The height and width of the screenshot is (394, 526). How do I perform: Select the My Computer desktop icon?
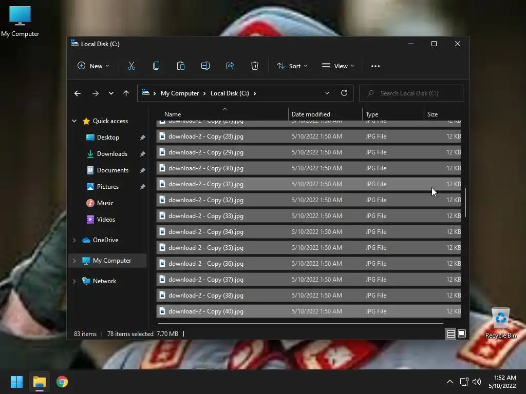pos(20,21)
